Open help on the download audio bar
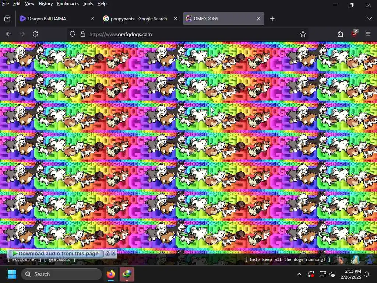The height and width of the screenshot is (283, 377). coord(108,253)
